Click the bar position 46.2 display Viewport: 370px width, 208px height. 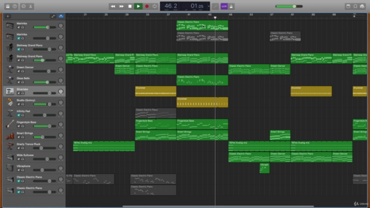pyautogui.click(x=171, y=6)
